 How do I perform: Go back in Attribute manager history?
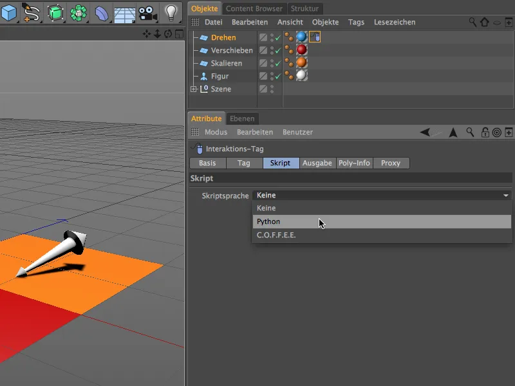click(425, 133)
